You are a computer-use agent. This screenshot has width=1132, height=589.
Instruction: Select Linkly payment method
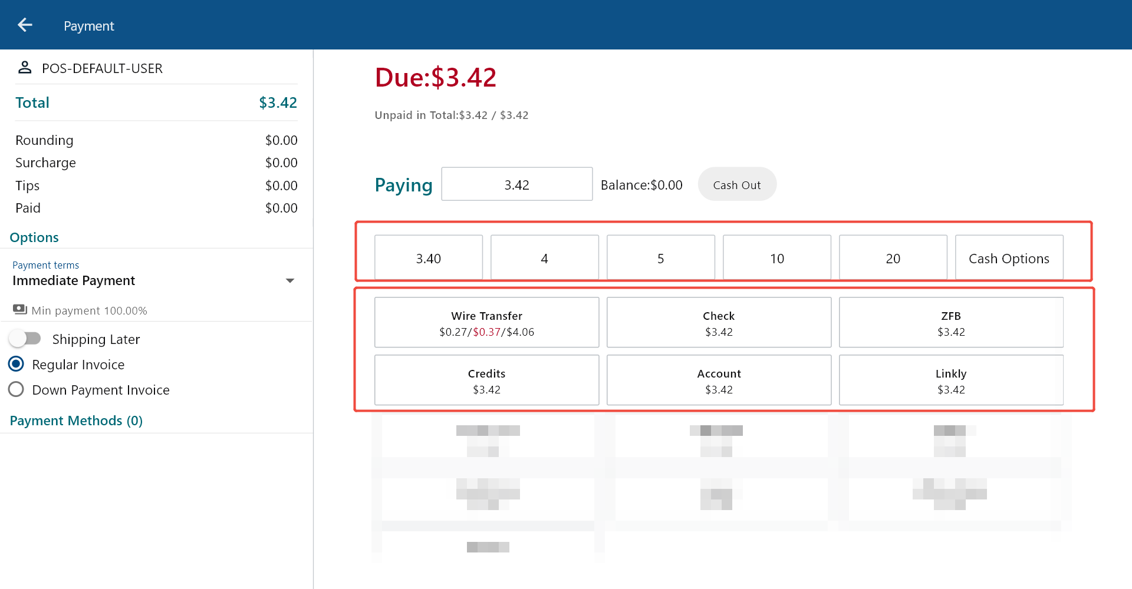coord(951,380)
